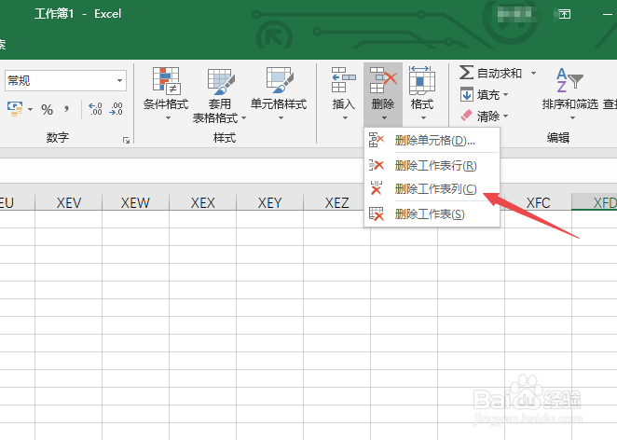Expand the 清除 dropdown arrow
The image size is (617, 440).
[506, 116]
